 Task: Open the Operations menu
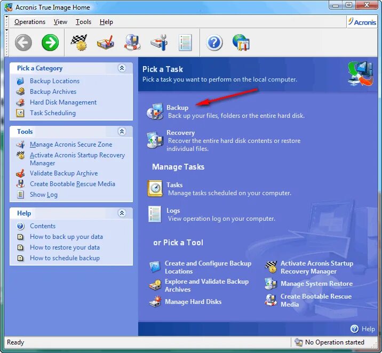tap(30, 22)
